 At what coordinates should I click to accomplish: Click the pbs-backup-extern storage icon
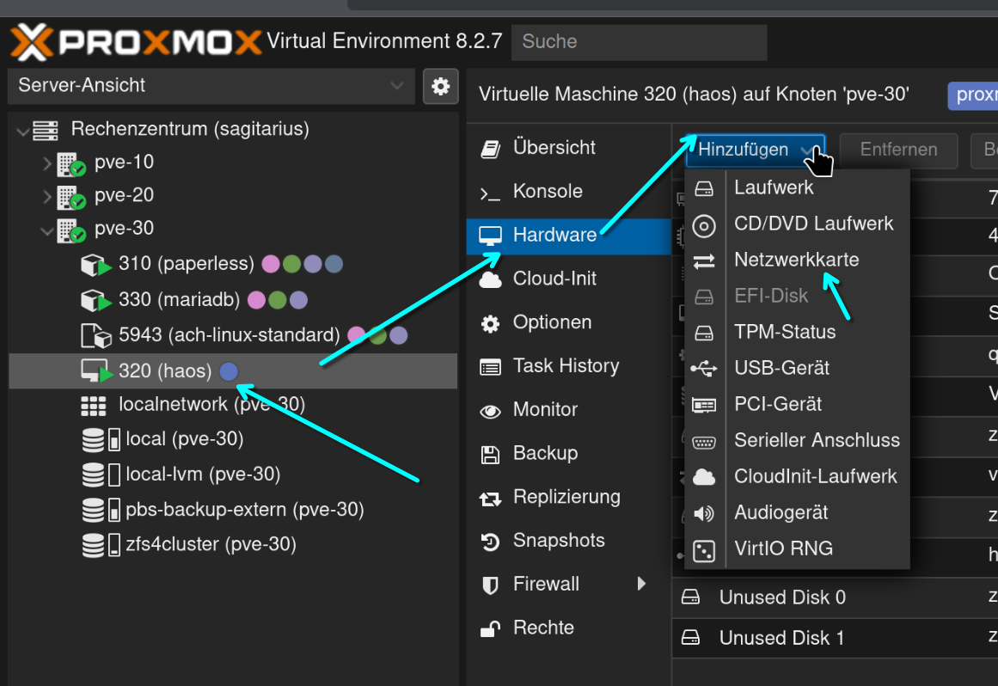coord(101,510)
